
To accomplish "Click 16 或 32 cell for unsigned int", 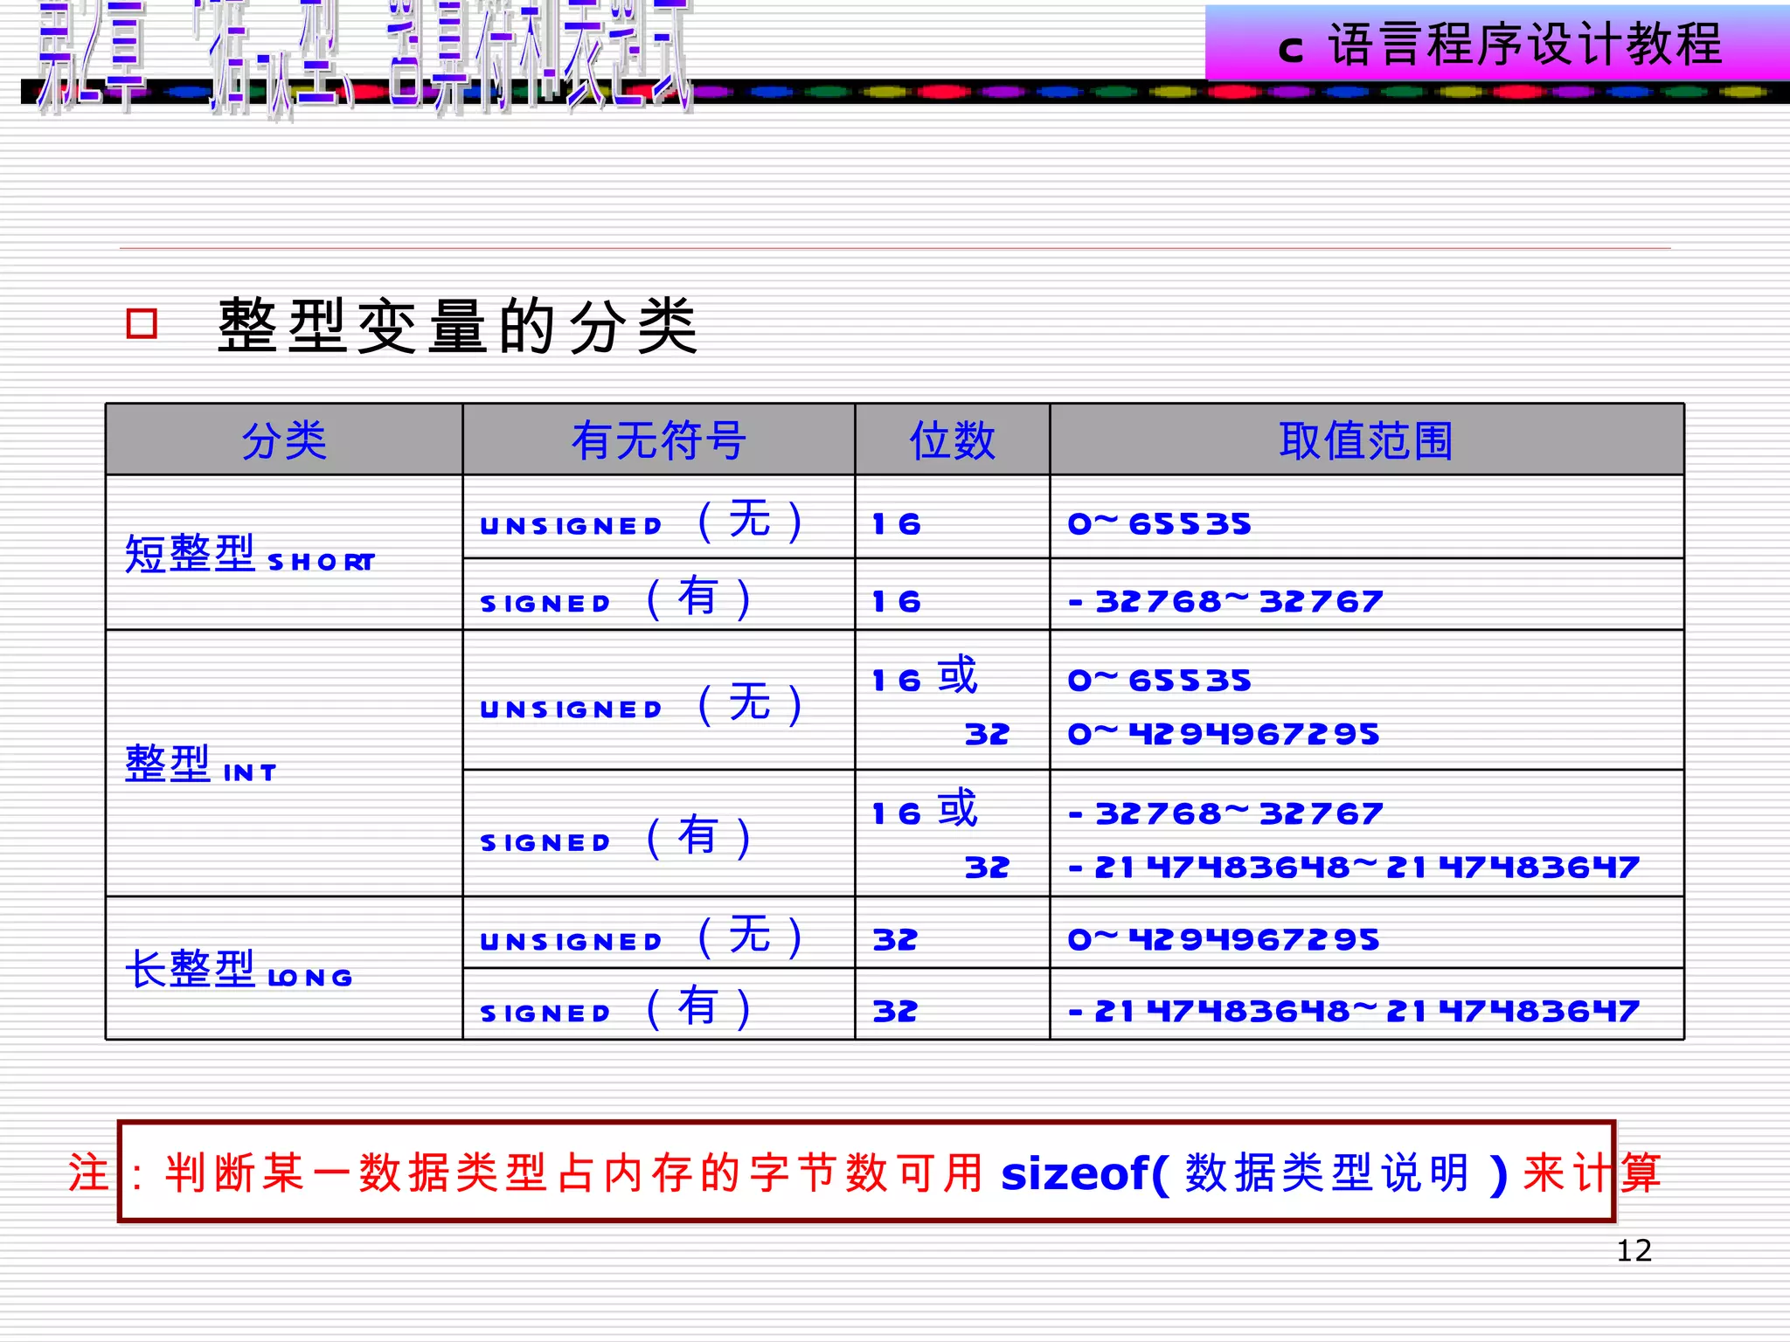I will pyautogui.click(x=953, y=701).
